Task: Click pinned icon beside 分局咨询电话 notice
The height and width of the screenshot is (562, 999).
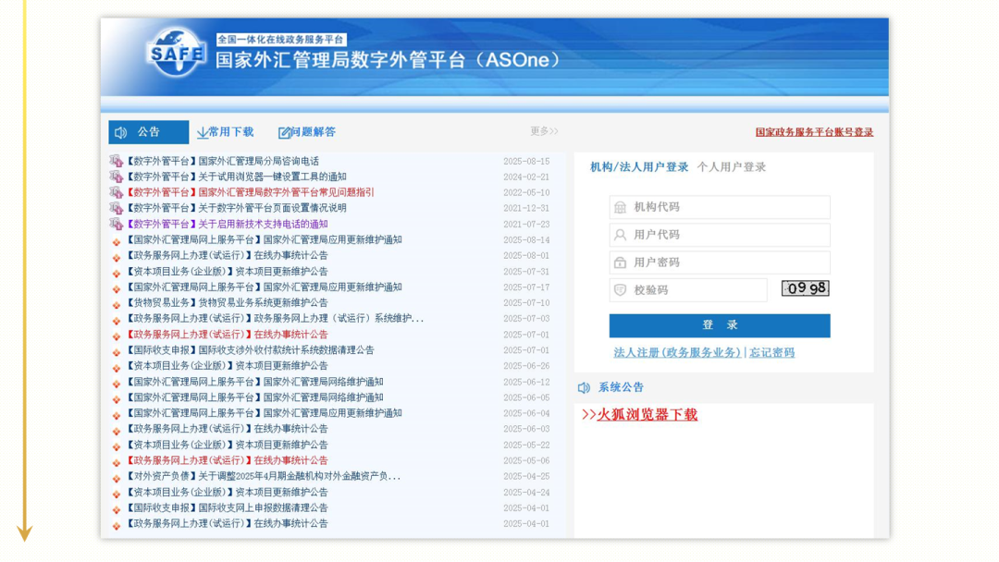Action: point(116,161)
